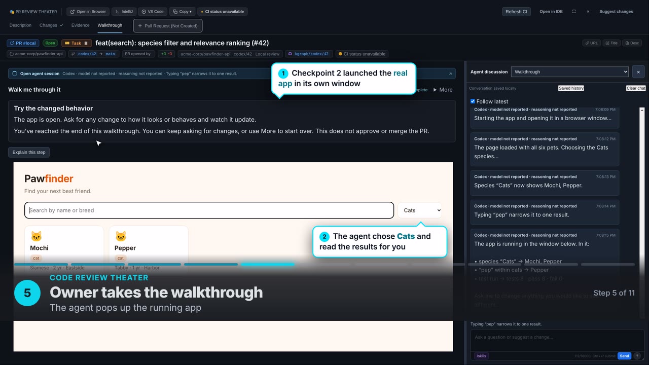This screenshot has width=649, height=365.
Task: Click the message 'Starting the app and opening it'
Action: pyautogui.click(x=545, y=118)
